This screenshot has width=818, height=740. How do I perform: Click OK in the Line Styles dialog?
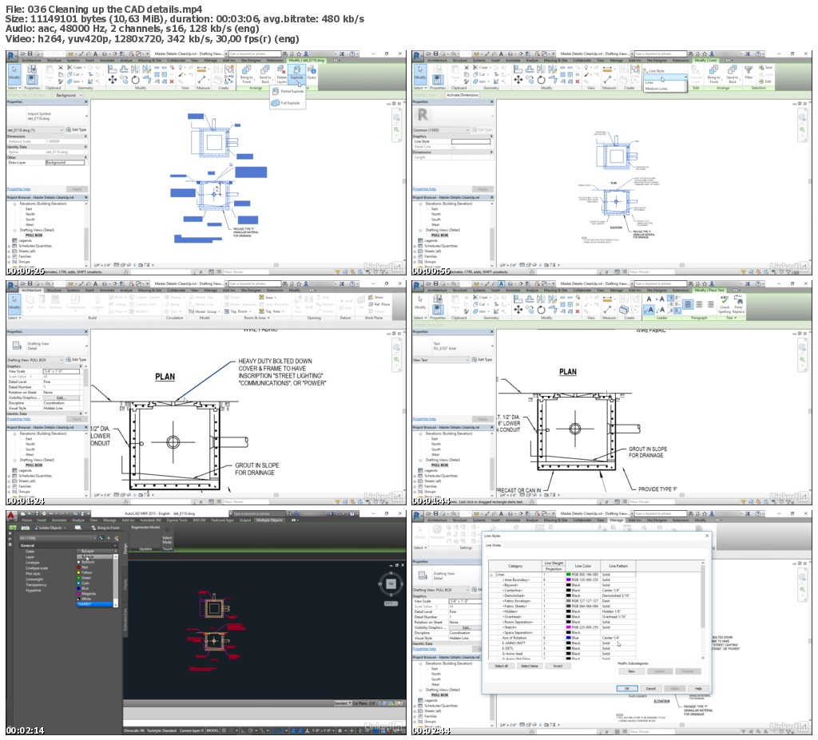(627, 688)
